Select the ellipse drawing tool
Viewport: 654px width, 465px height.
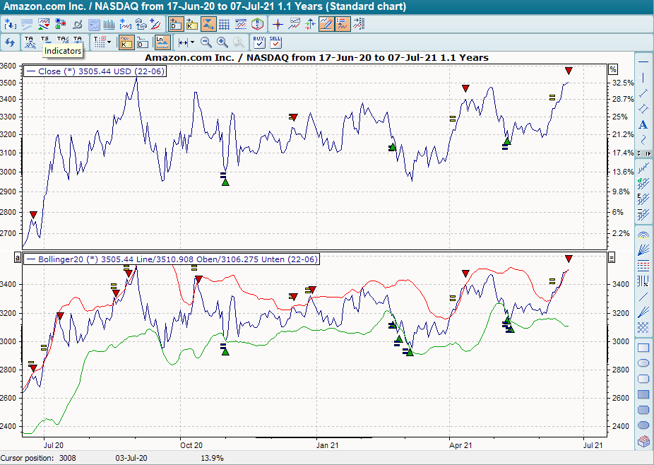[644, 363]
